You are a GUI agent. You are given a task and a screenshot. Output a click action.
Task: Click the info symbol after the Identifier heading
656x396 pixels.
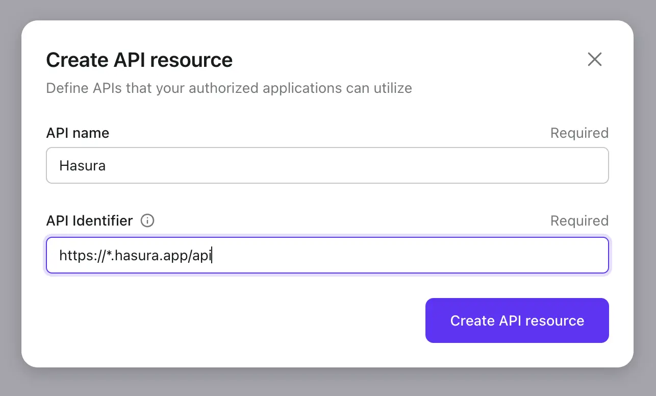click(x=147, y=220)
